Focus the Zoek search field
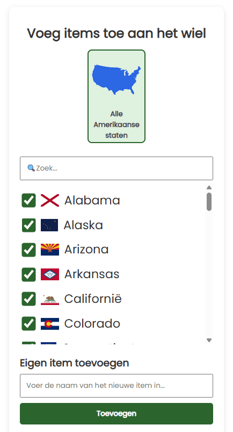This screenshot has width=233, height=432. pos(116,168)
